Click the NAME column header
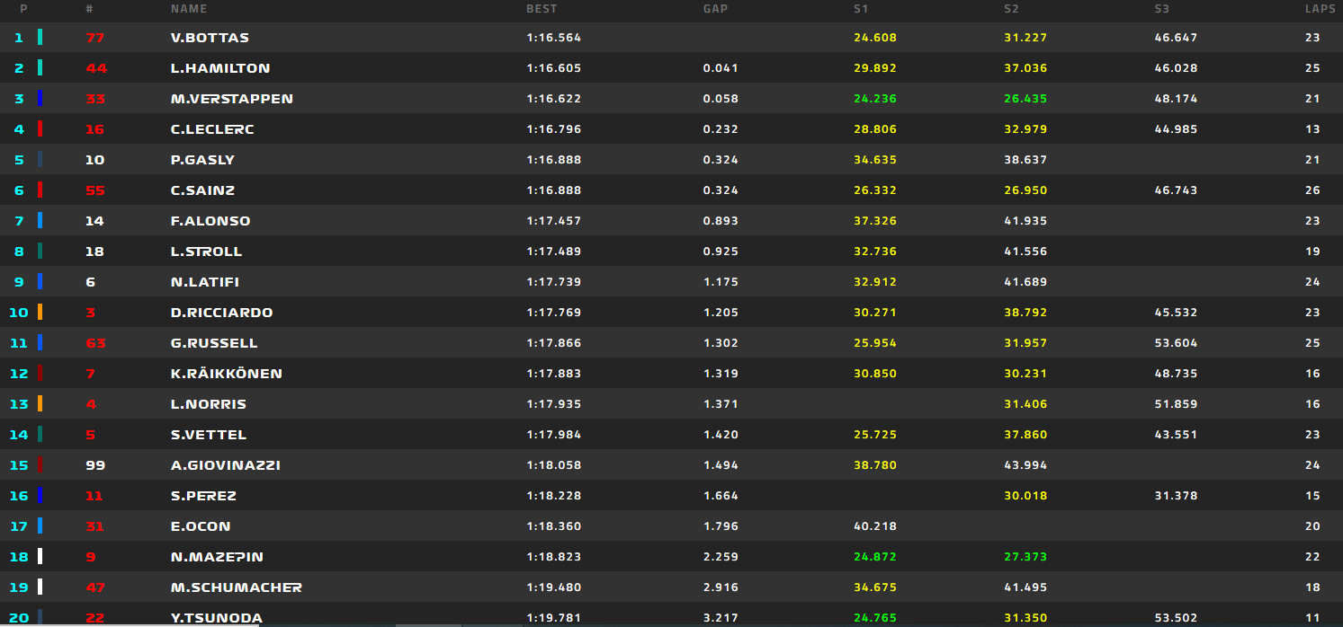This screenshot has width=1343, height=627. click(189, 9)
